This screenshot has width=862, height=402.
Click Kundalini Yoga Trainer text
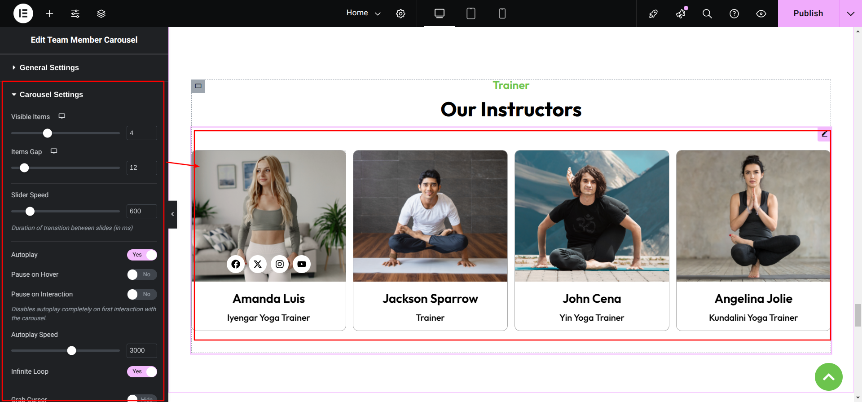[x=753, y=318]
